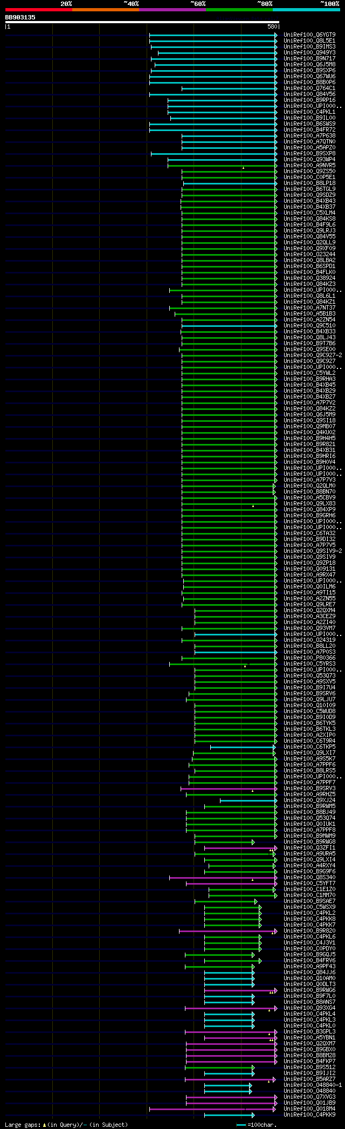
Task: Select label UniRef100_A9NVR5
Action: [309, 166]
